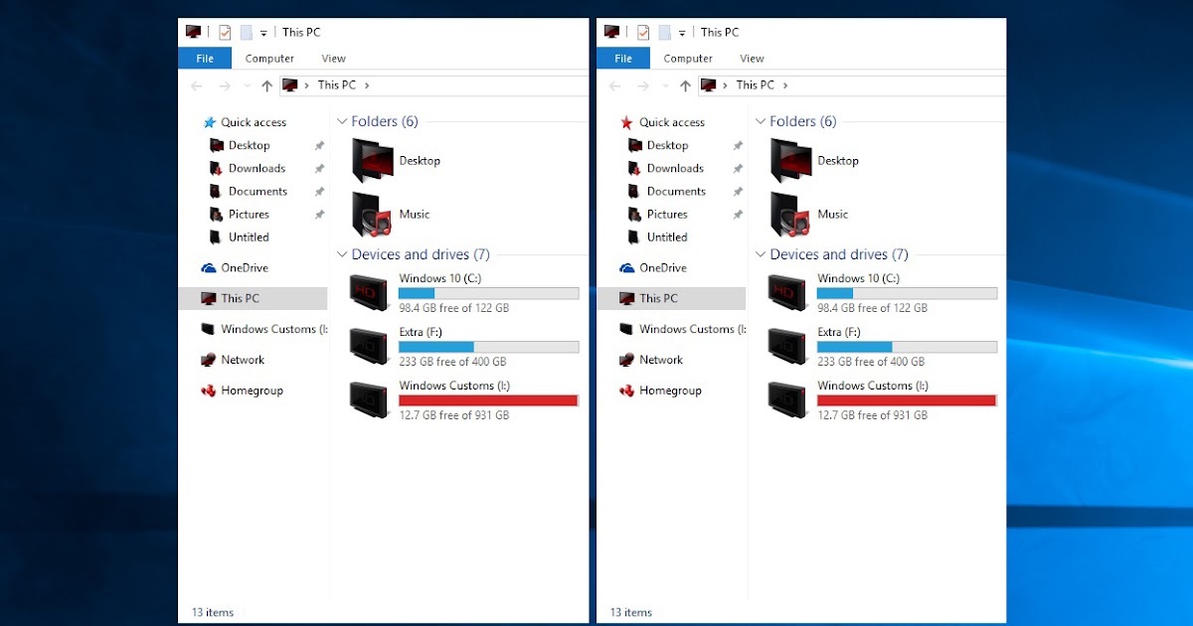Collapse Folders (6) group in right window
Image resolution: width=1193 pixels, height=626 pixels.
(761, 122)
